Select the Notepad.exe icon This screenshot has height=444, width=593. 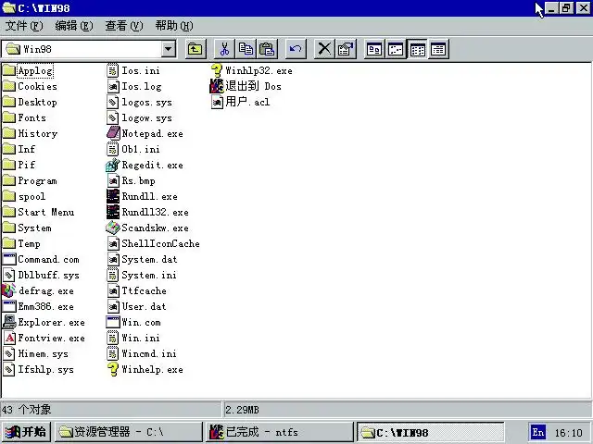(x=113, y=133)
